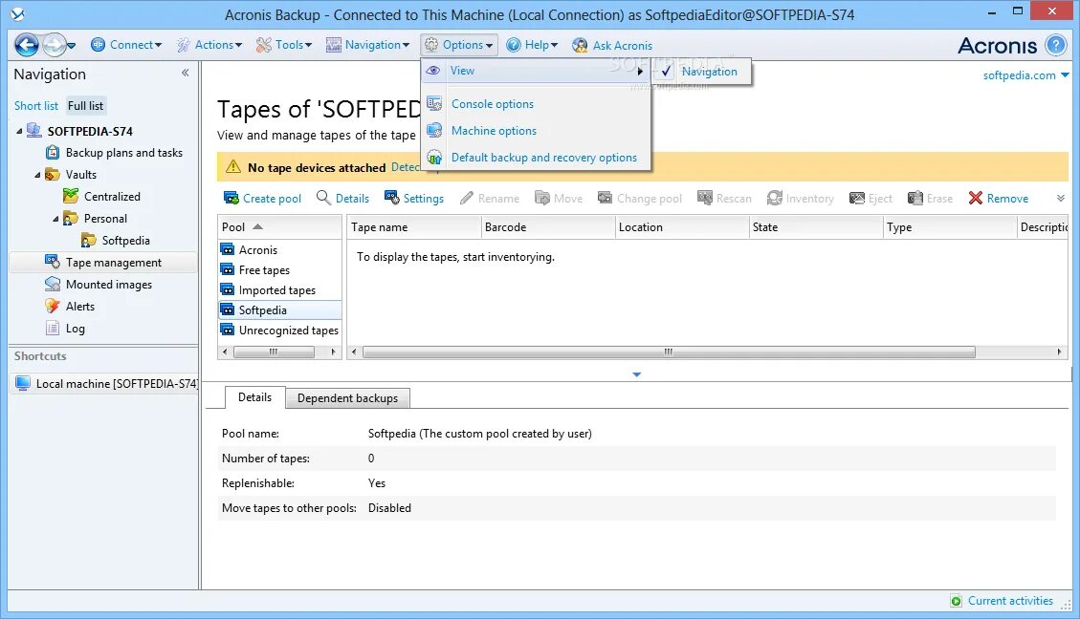Switch to Full list view
The image size is (1080, 619).
(x=85, y=106)
